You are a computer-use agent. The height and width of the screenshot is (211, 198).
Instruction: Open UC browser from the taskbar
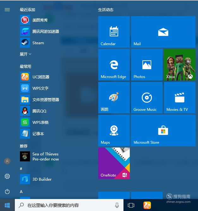147,205
